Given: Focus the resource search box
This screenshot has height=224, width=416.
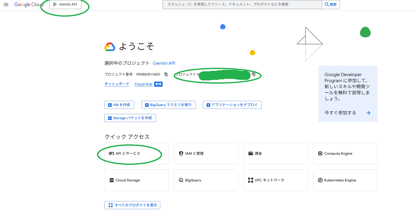Looking at the screenshot, I should [x=242, y=5].
